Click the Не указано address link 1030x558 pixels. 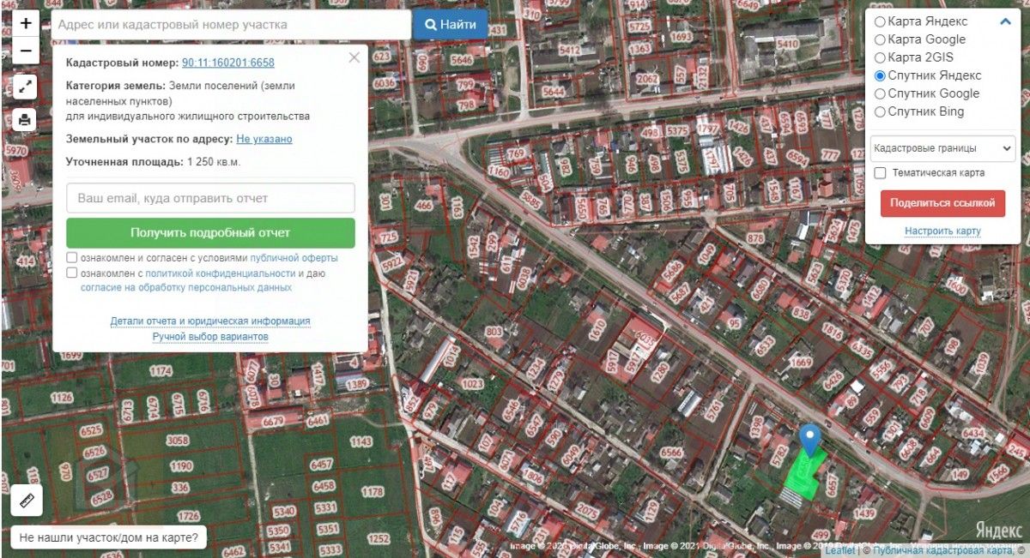pos(264,139)
